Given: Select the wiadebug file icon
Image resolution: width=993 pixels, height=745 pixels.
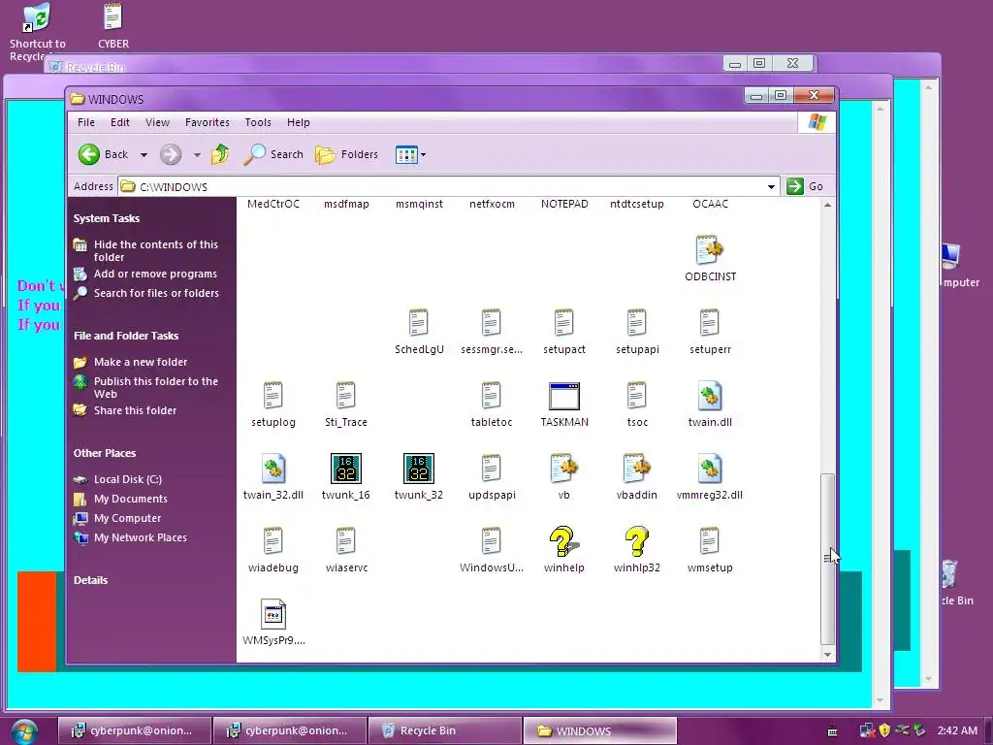Looking at the screenshot, I should click(x=272, y=541).
